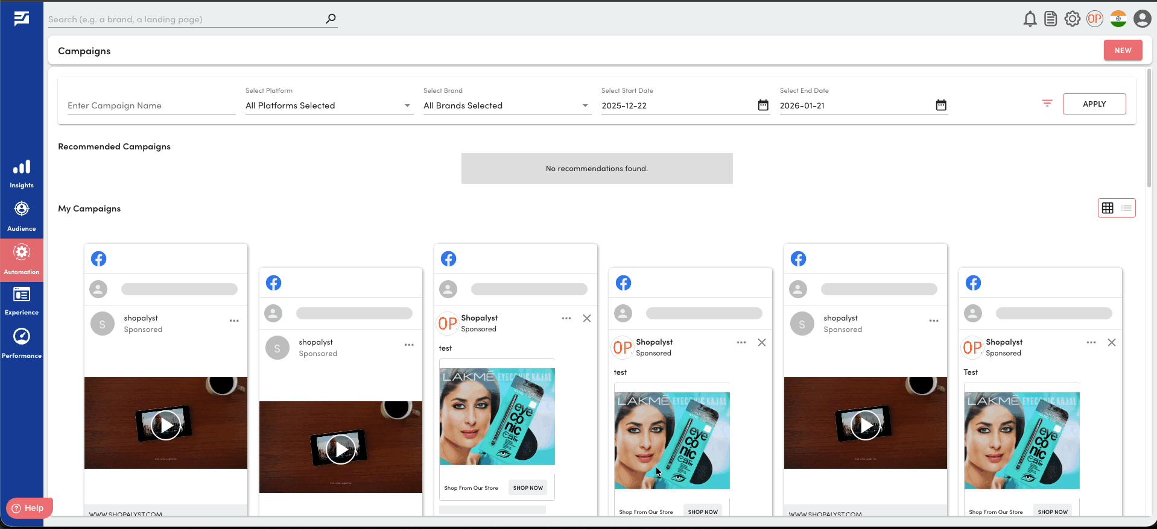Open the document reports icon
1157x529 pixels.
1051,19
